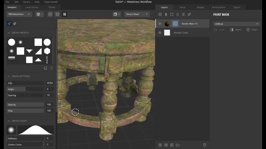Save the current brush as new preset
The width and height of the screenshot is (266, 149).
point(45,68)
